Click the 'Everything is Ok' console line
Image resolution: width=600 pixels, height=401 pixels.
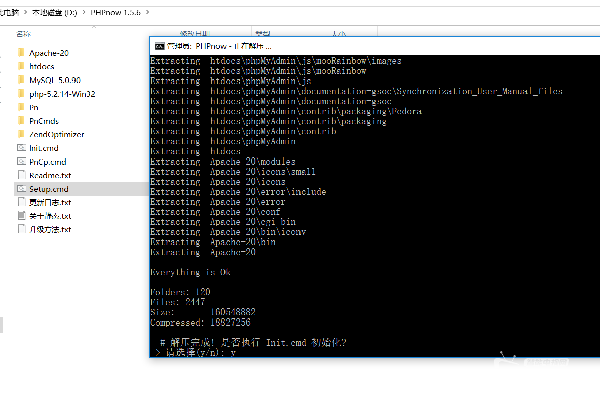pos(190,272)
